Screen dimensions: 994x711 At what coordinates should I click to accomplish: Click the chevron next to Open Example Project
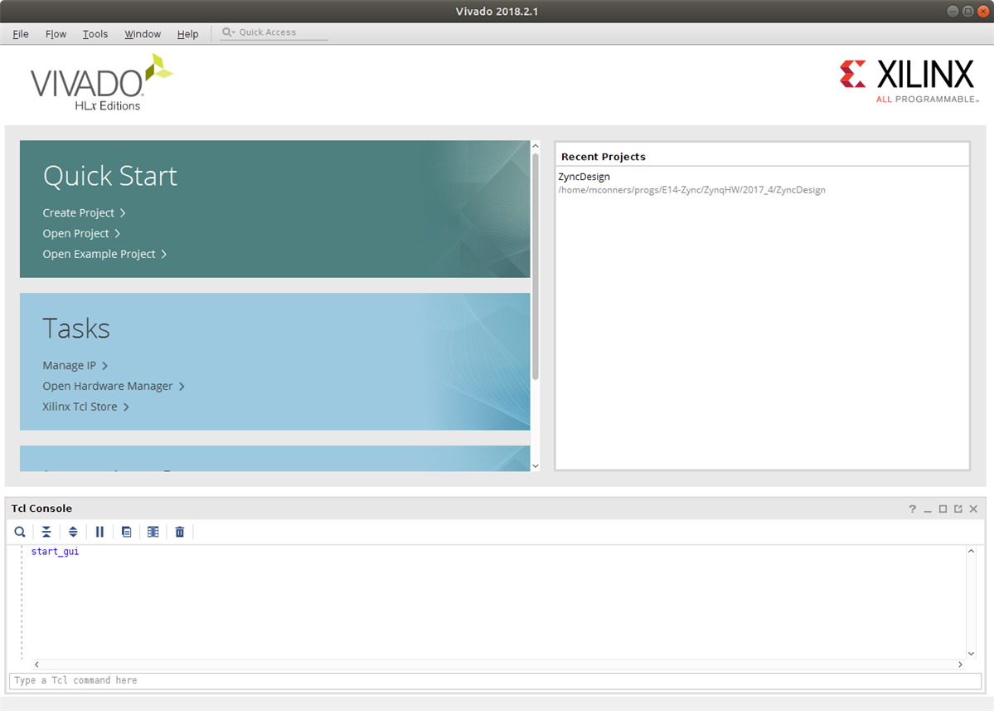pos(163,255)
